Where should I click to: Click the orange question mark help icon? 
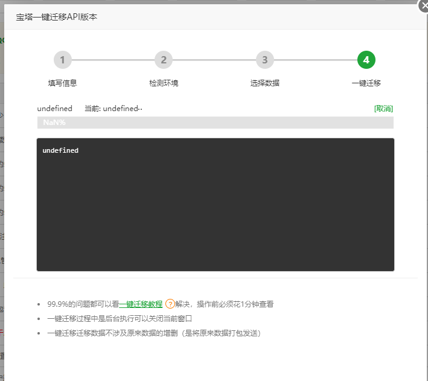170,304
